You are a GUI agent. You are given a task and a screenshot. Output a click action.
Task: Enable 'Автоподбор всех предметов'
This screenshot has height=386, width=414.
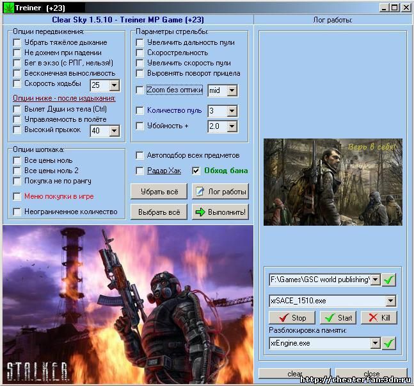point(139,156)
